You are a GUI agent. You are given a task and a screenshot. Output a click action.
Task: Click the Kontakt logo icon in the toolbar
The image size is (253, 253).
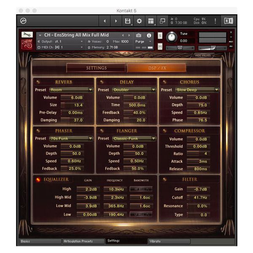pos(23,21)
